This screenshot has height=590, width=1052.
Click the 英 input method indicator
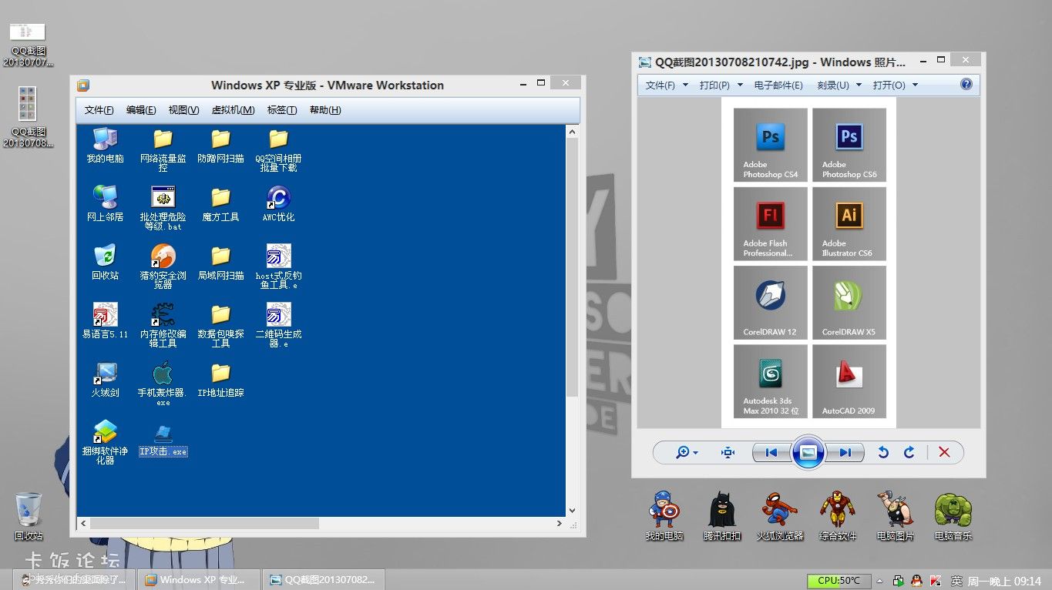(956, 581)
